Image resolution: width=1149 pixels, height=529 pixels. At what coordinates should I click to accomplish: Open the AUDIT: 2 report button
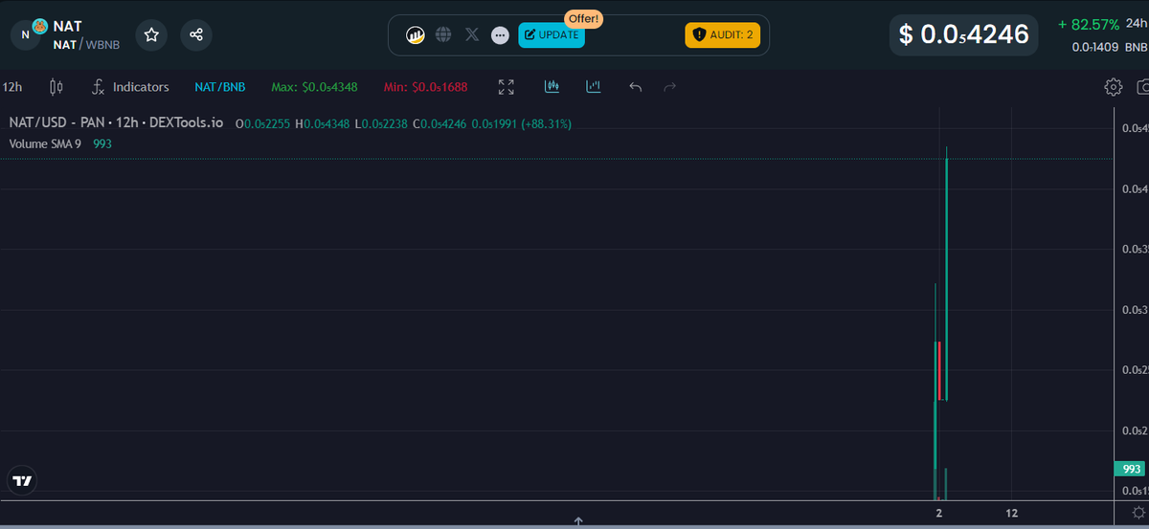pyautogui.click(x=723, y=34)
